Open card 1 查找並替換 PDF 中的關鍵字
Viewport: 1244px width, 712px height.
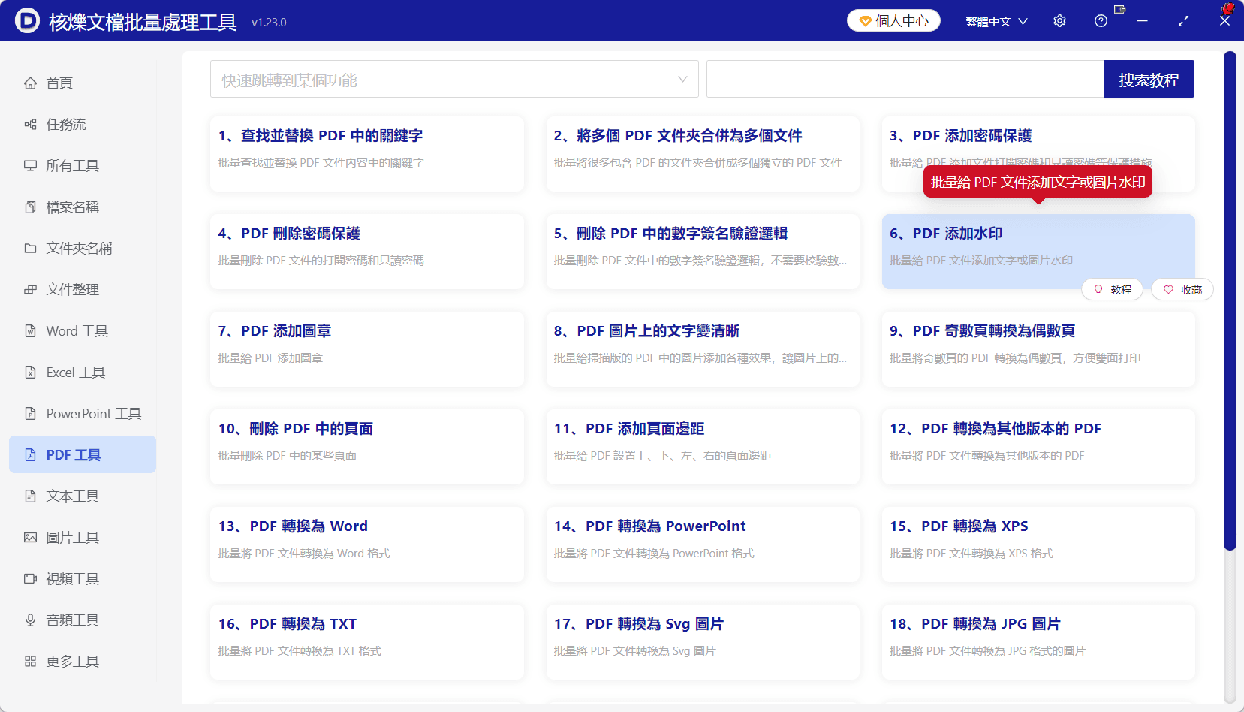367,154
